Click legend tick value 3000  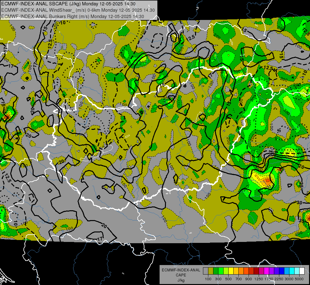(289, 279)
